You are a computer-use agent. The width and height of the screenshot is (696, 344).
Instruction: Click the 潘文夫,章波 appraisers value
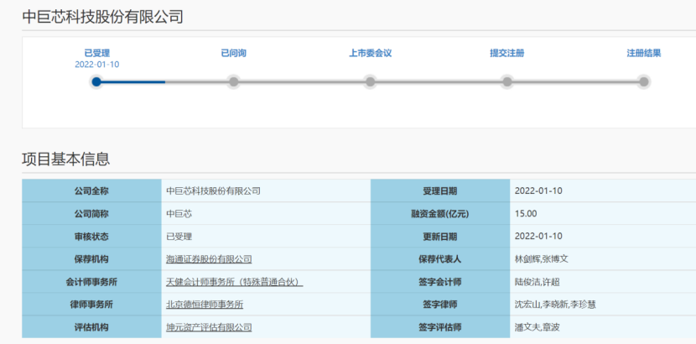coord(537,327)
